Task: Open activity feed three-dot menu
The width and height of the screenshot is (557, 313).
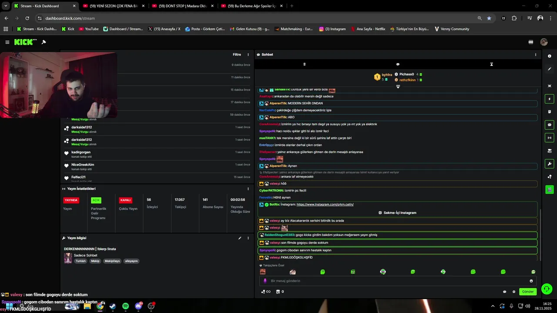Action: 248,55
